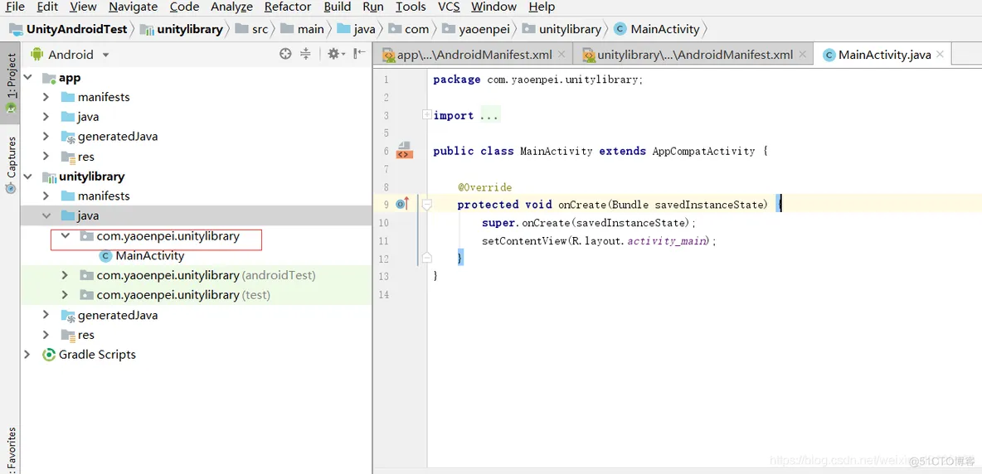Click the onCreate closing fold marker

pos(426,257)
